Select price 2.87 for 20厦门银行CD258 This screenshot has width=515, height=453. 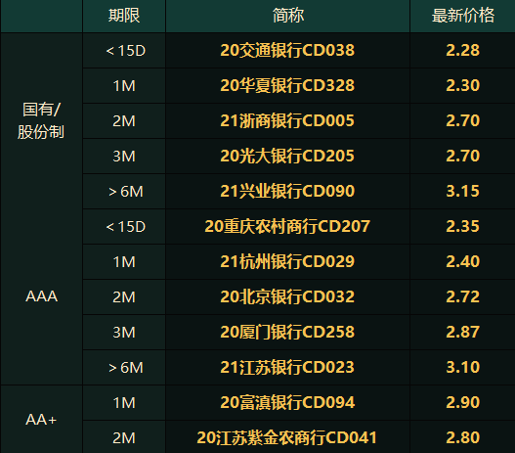coord(462,332)
